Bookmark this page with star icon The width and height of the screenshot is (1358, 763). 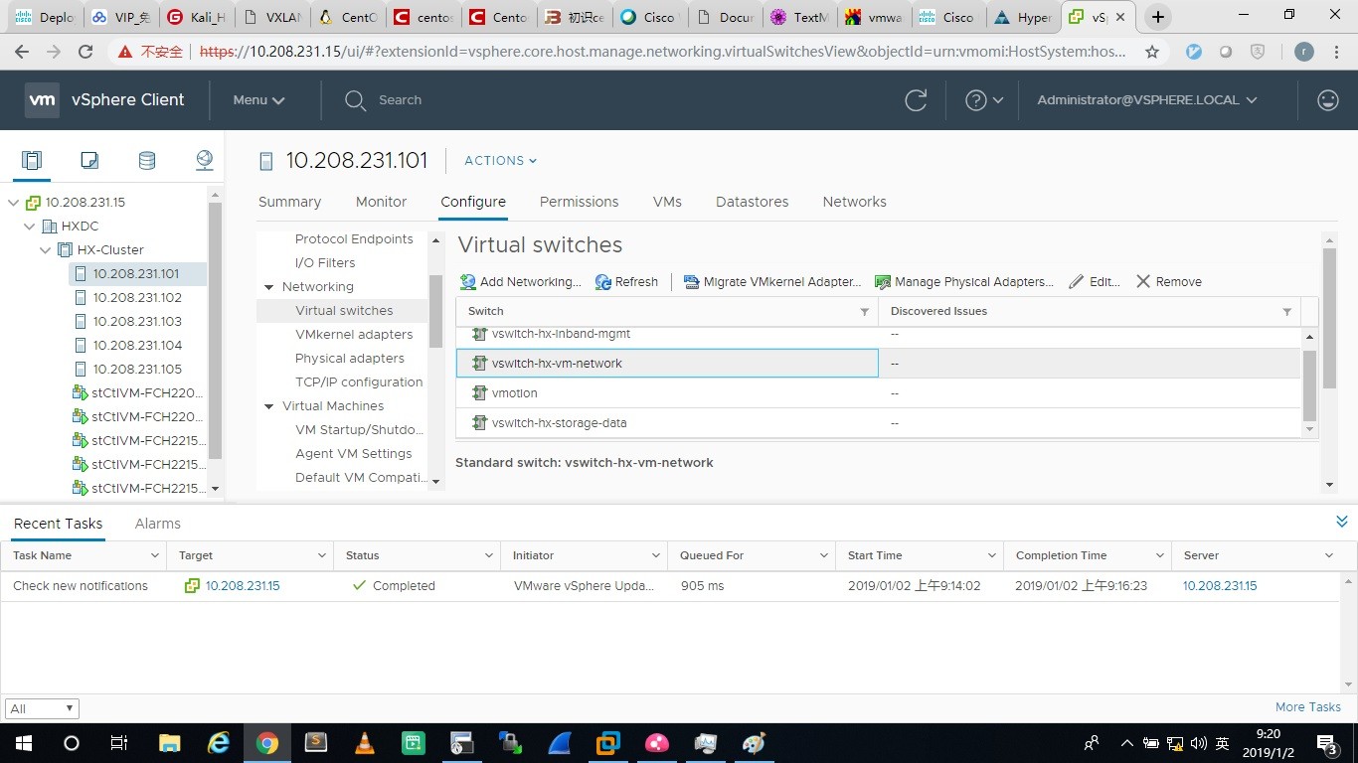(x=1152, y=52)
